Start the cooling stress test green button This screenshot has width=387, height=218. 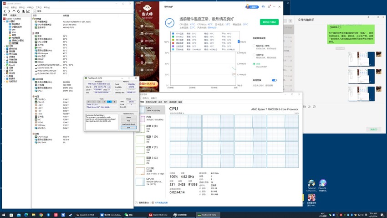tap(269, 22)
